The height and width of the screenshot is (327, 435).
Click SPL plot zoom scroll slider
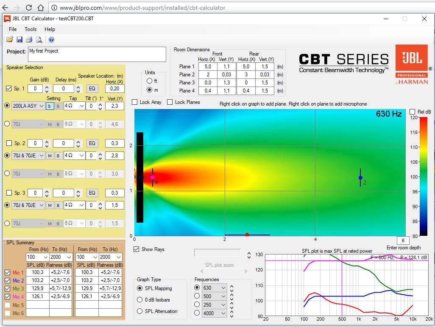pos(223,271)
